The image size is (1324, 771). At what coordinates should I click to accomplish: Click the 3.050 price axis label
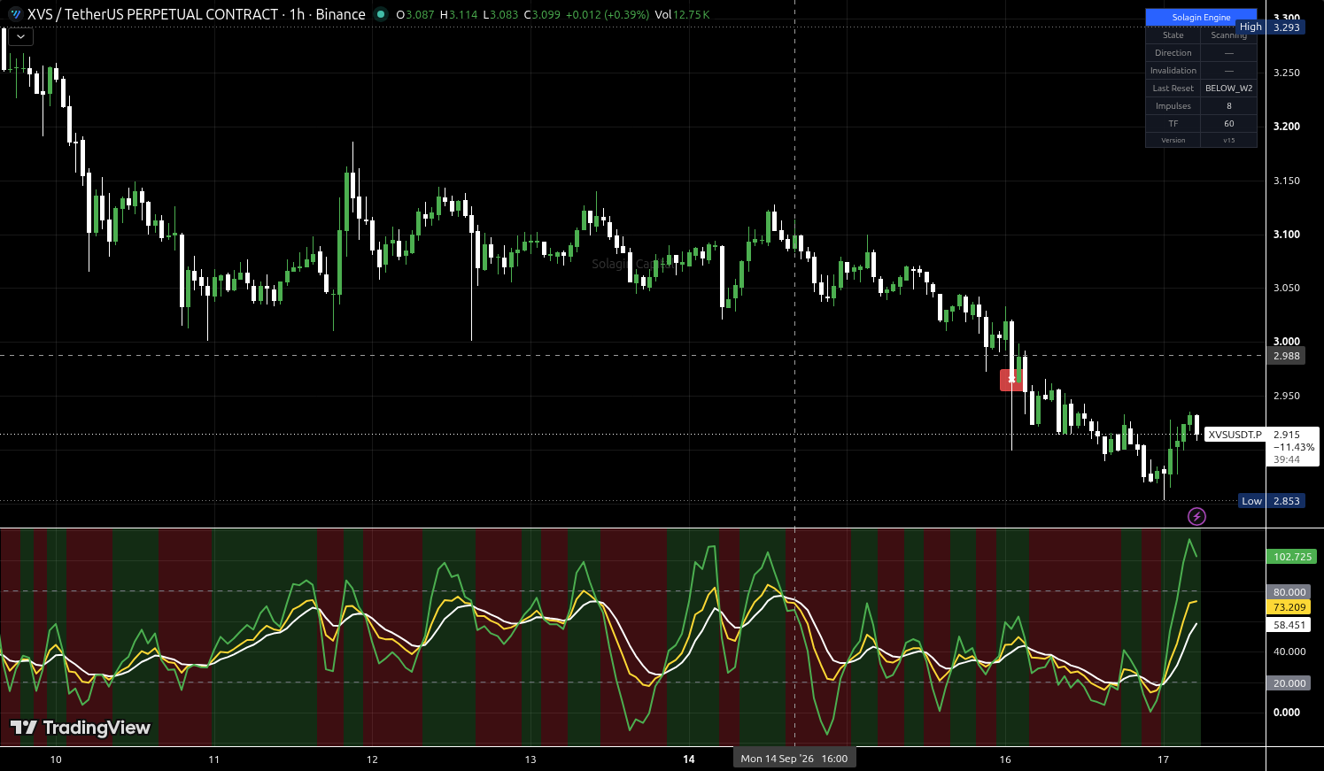tap(1287, 288)
